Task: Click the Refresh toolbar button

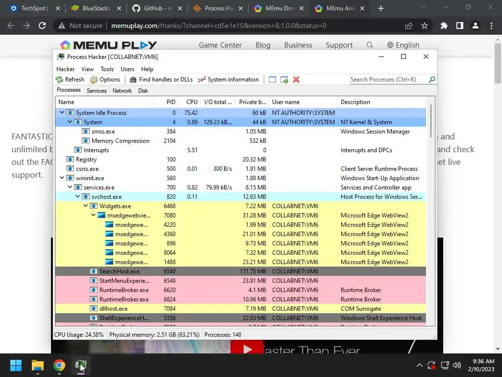Action: tap(70, 80)
